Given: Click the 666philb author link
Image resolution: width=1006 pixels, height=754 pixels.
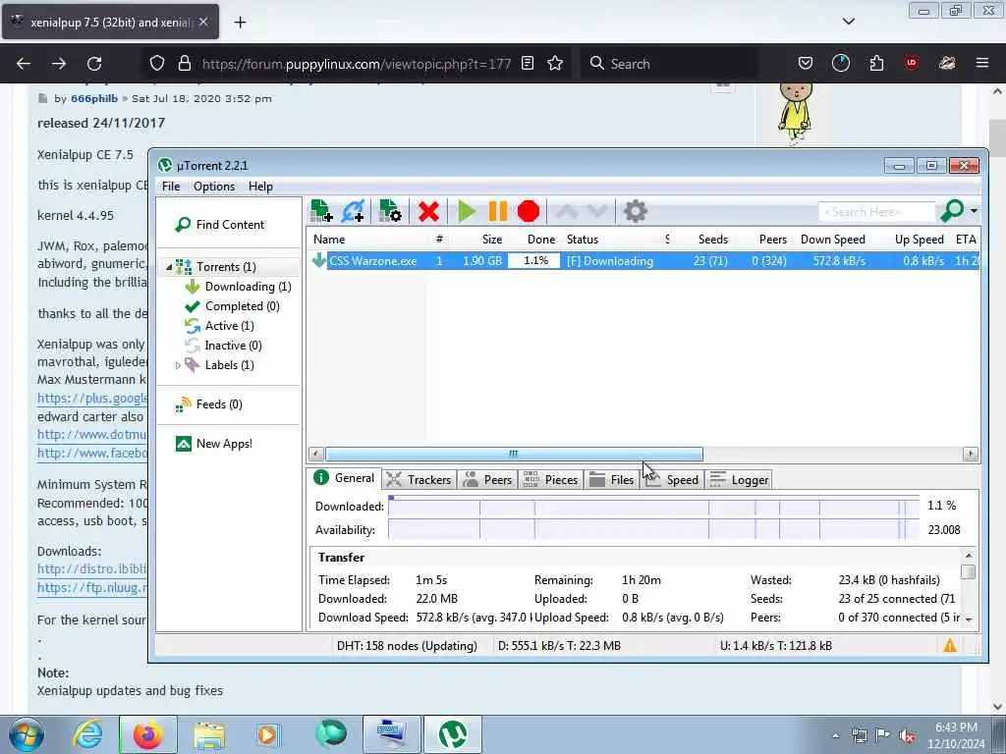Looking at the screenshot, I should [x=94, y=98].
